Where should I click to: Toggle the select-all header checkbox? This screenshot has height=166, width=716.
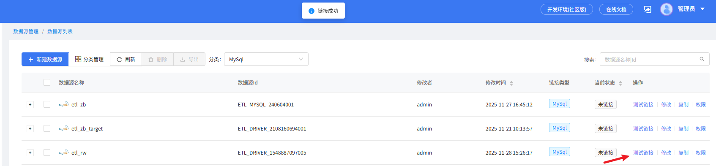point(47,82)
